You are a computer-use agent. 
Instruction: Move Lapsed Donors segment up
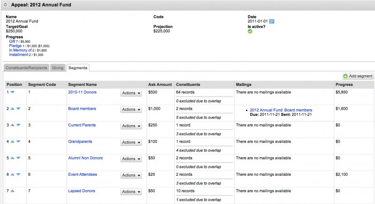coord(12,191)
